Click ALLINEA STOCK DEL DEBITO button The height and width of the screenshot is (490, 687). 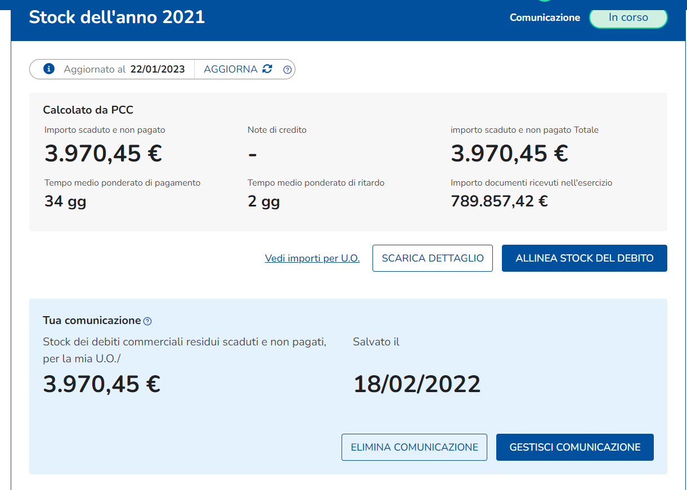point(584,258)
